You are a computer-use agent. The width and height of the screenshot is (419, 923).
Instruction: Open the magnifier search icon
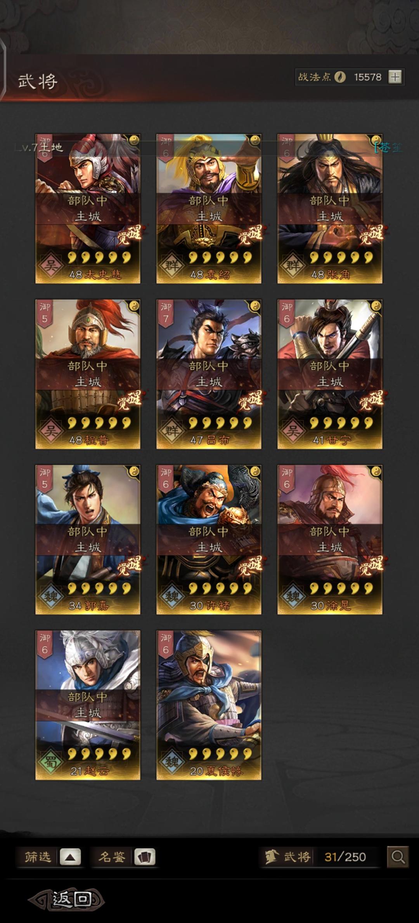(x=398, y=857)
